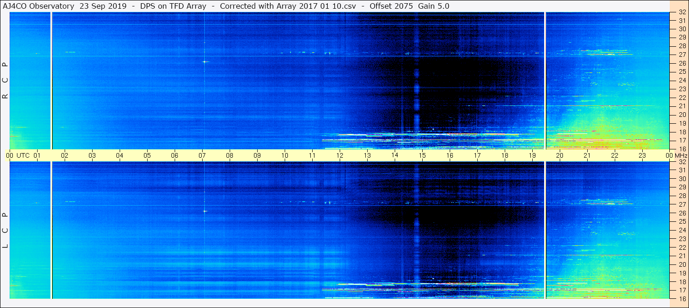This screenshot has height=308, width=689.
Task: Select the 12 hour tick on time axis
Action: coord(340,156)
